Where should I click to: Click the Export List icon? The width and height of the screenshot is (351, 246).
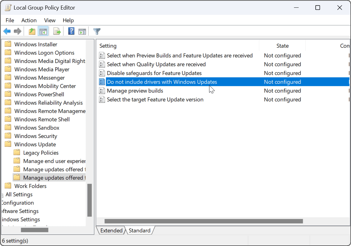point(57,31)
